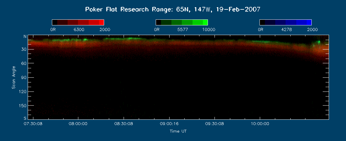This screenshot has height=141, width=346.
Task: Click the red 6300 color bar
Action: [x=78, y=22]
